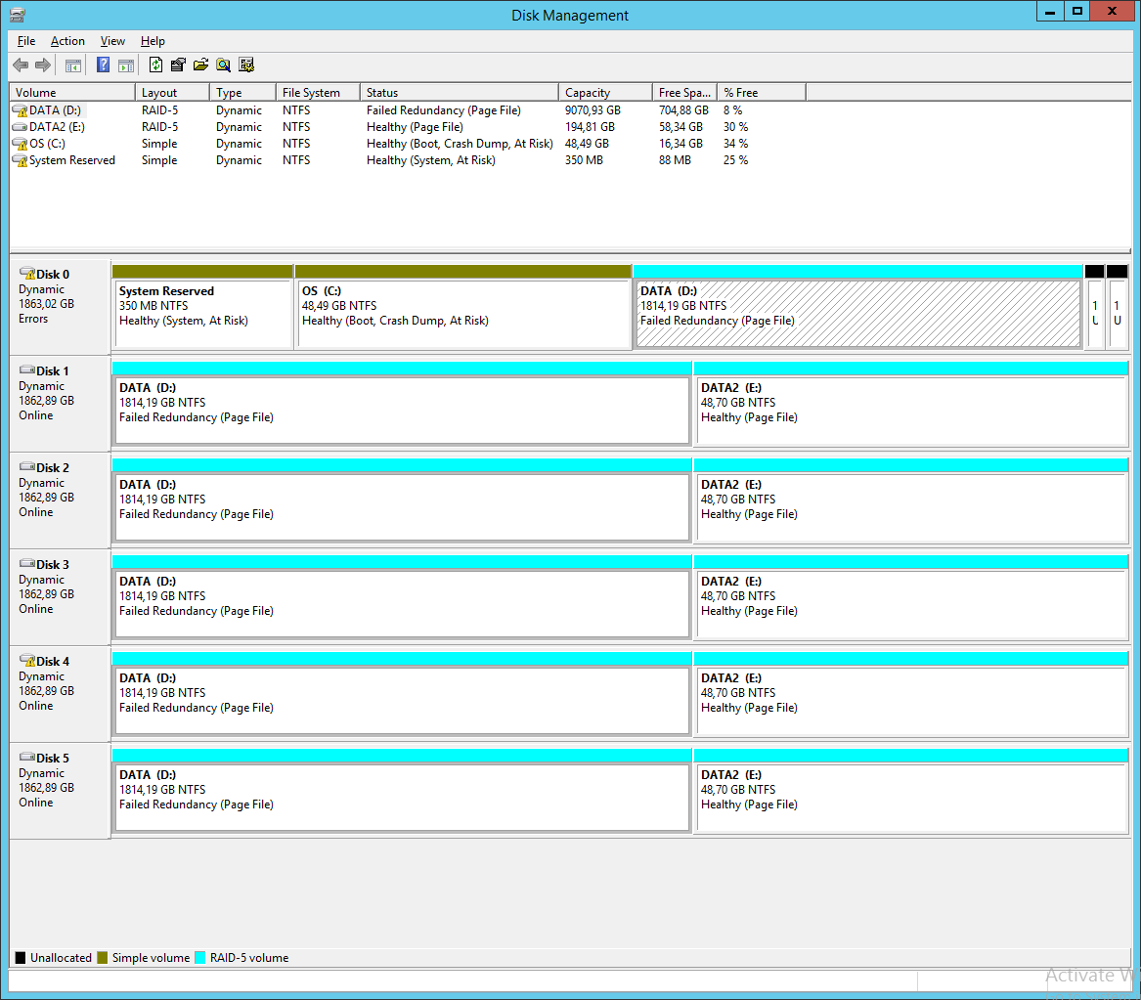Open the Help menu
This screenshot has height=1000, width=1141.
click(153, 41)
